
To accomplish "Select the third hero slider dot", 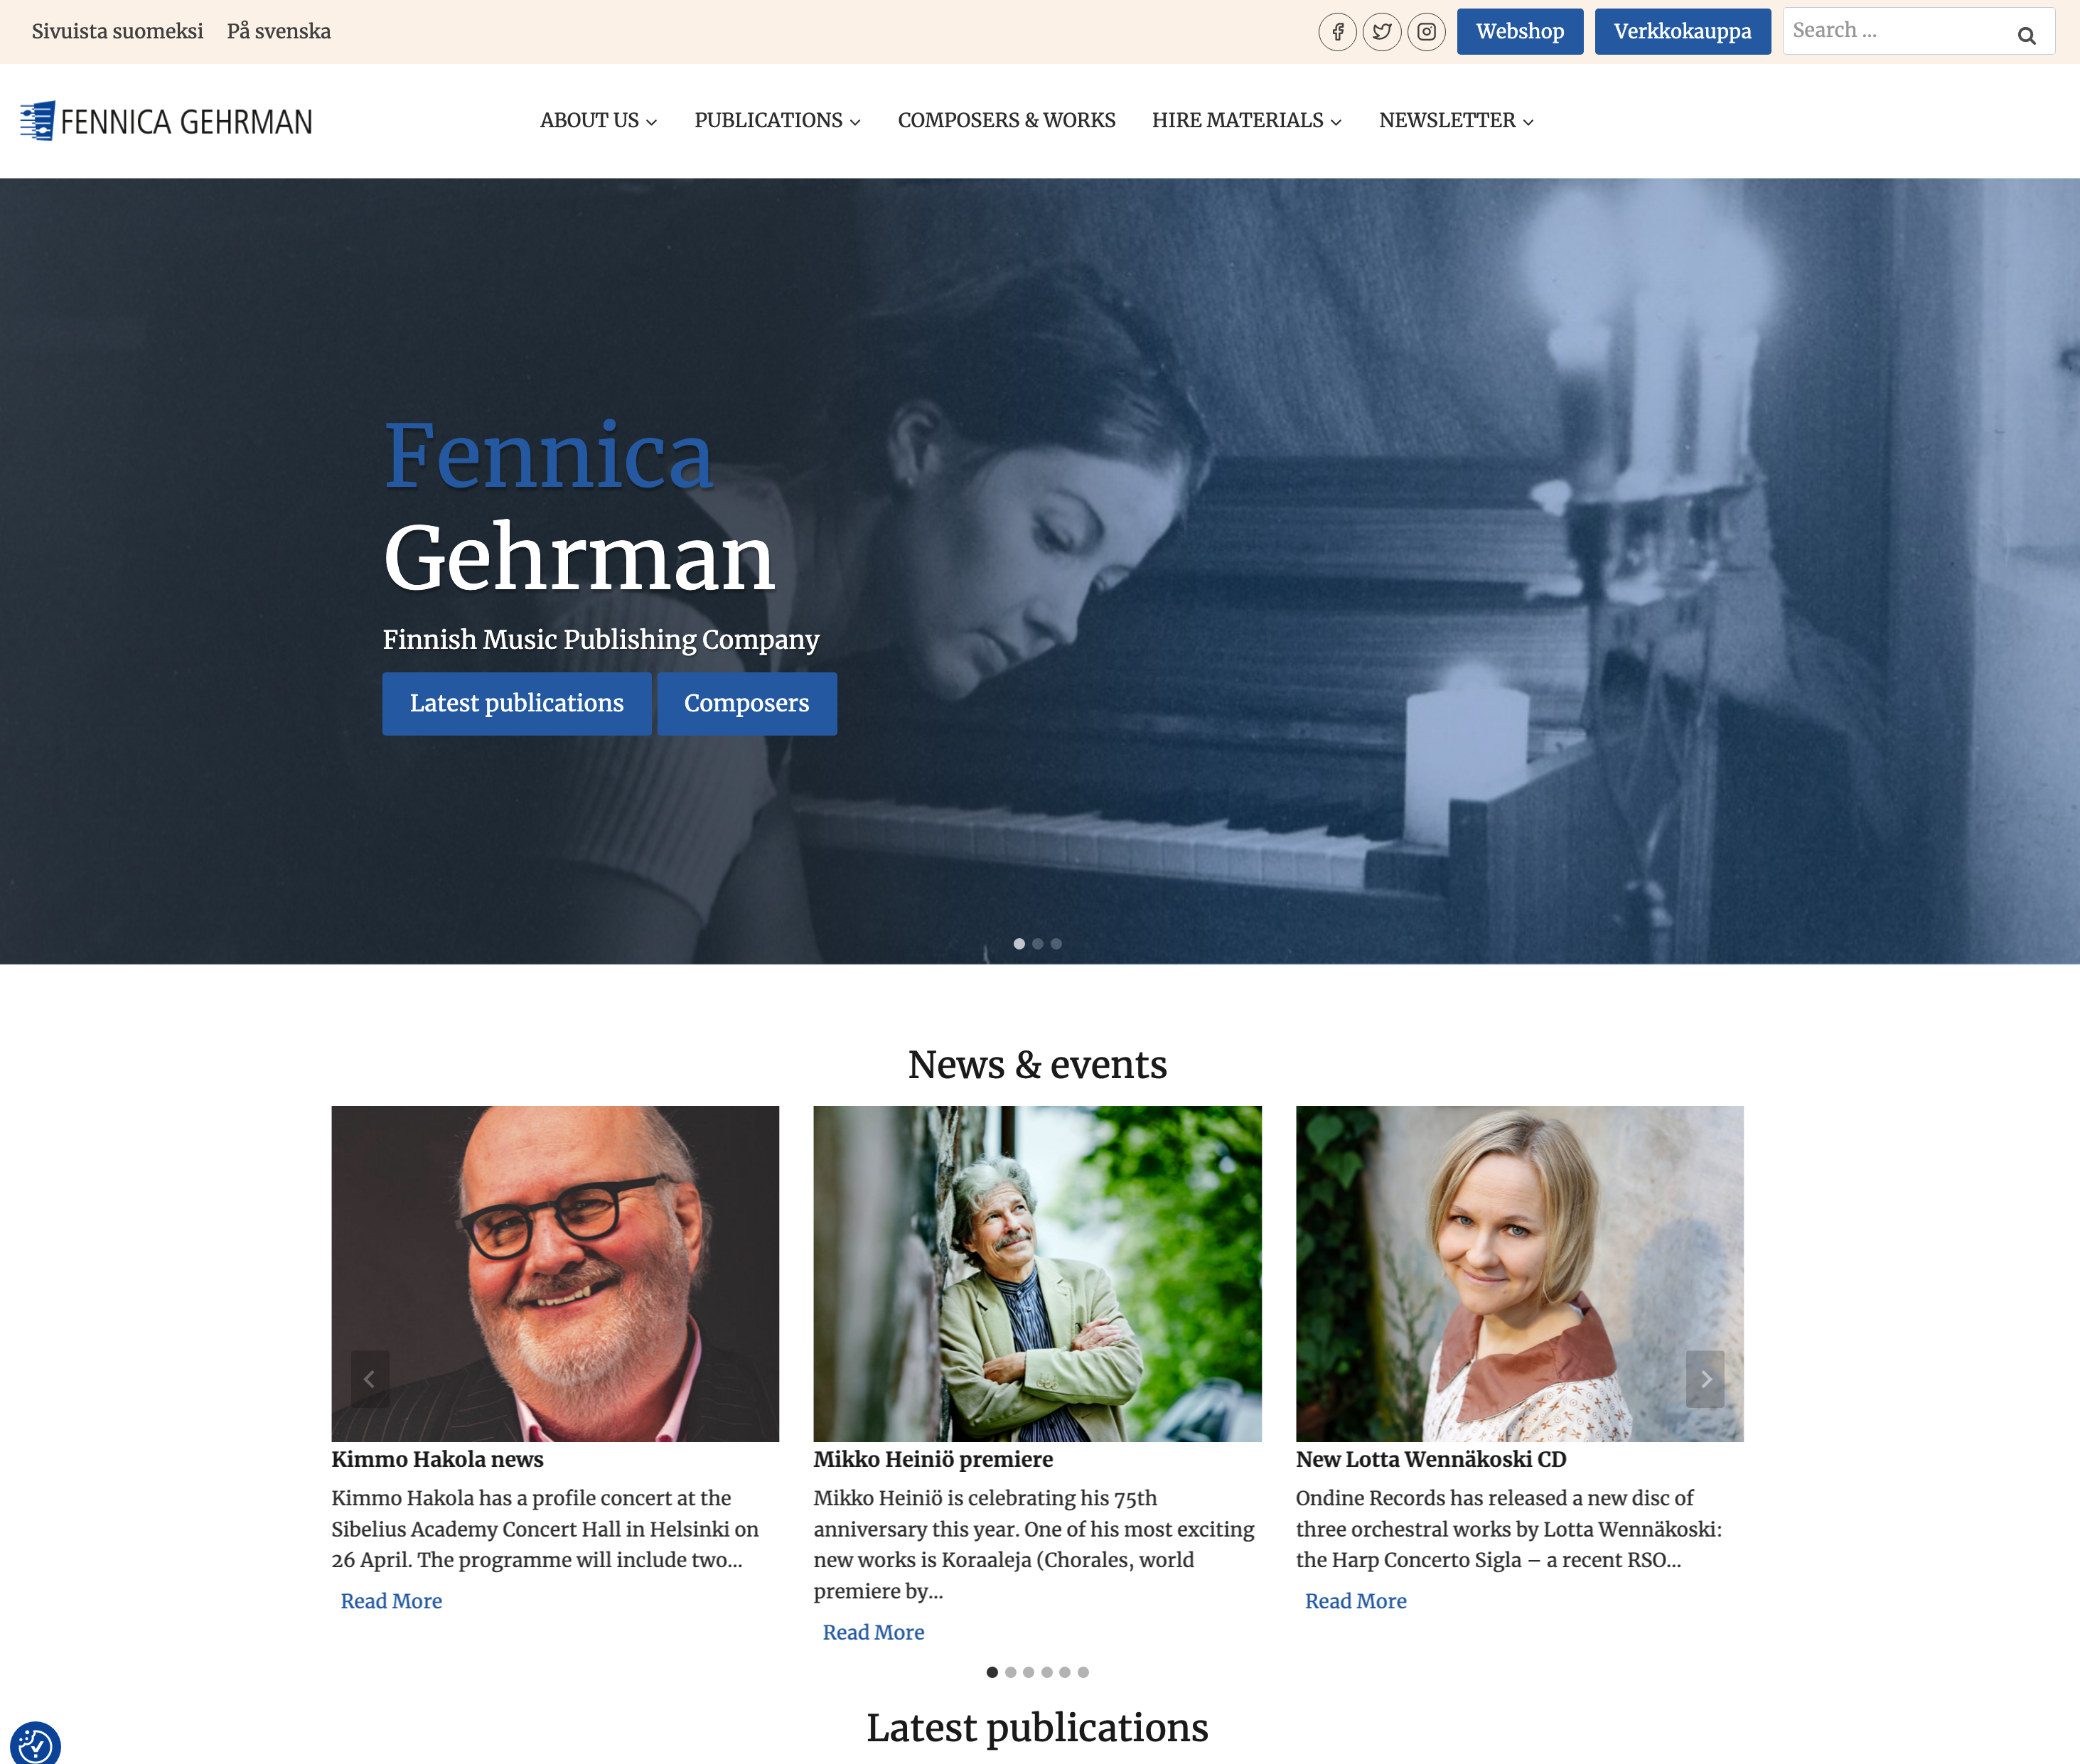I will click(1056, 944).
